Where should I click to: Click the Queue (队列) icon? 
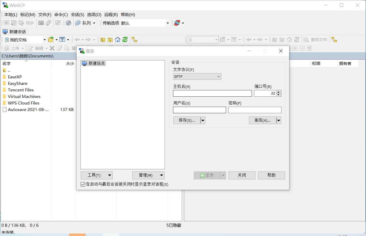[78, 23]
